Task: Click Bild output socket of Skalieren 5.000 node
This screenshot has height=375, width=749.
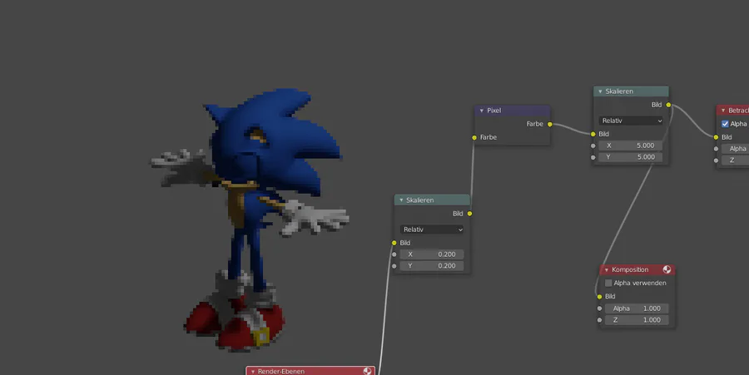Action: 668,105
